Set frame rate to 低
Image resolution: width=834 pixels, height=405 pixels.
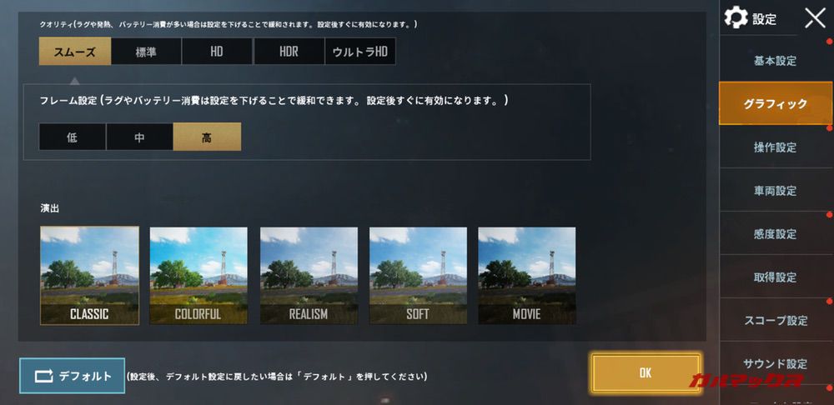[73, 137]
